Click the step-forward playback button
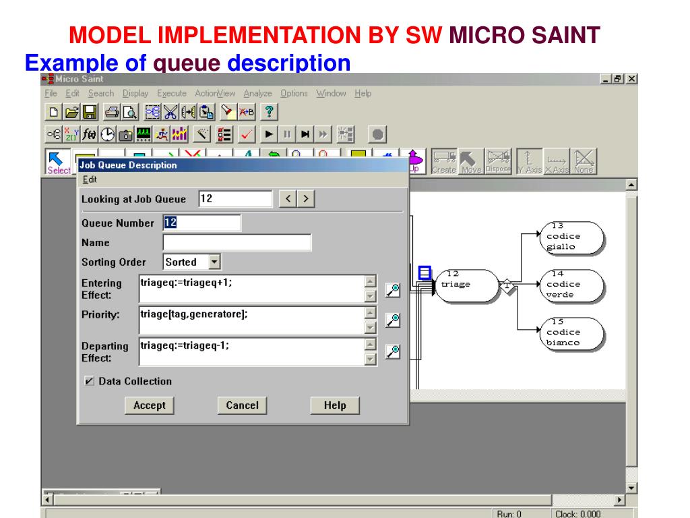 [305, 134]
